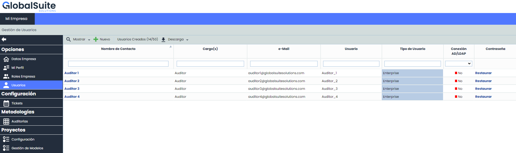Click the magnifier search icon in toolbar
The width and height of the screenshot is (516, 153).
point(68,39)
